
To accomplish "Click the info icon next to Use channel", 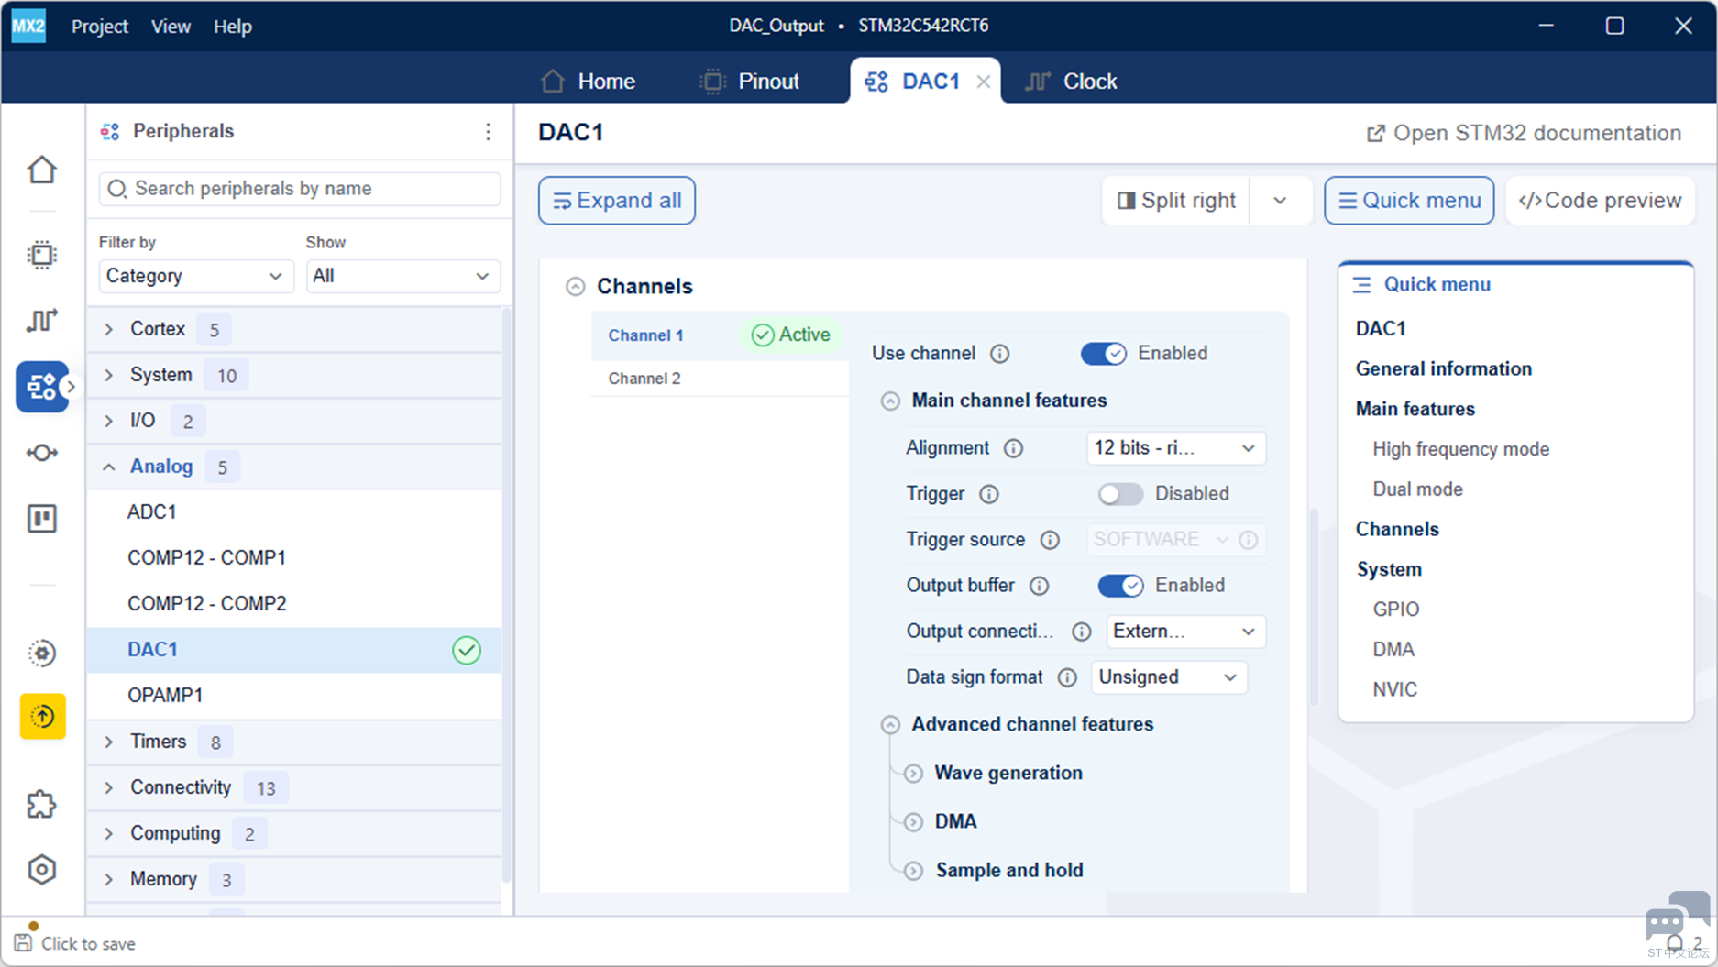I will click(x=1000, y=354).
